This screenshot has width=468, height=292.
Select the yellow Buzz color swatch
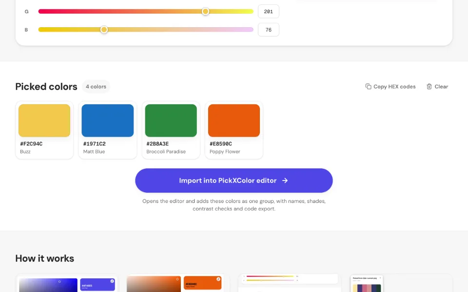point(44,120)
